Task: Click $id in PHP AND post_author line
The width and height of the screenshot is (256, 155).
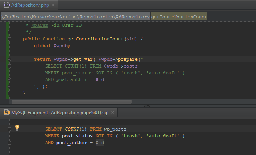Action: 100,79
